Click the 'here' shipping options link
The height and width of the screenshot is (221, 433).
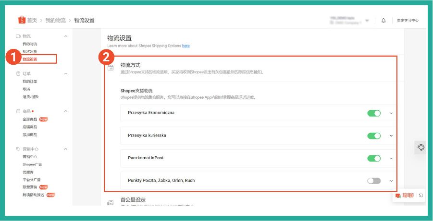coord(186,46)
